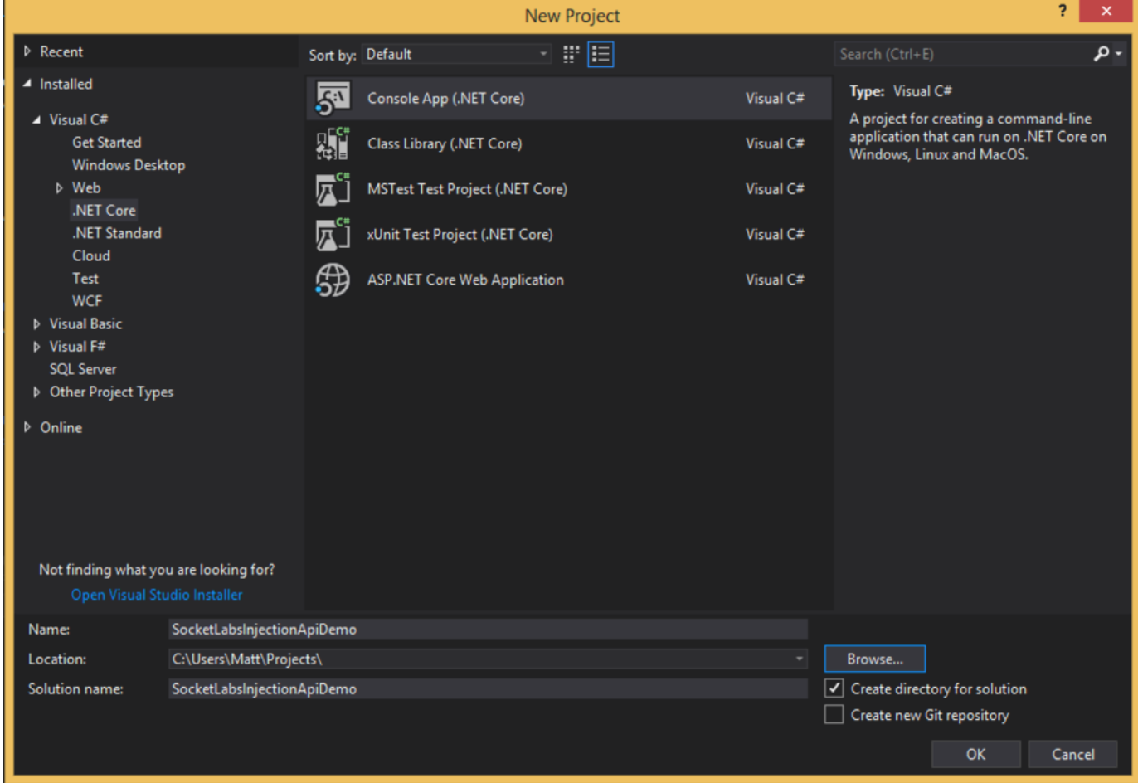Open the Location path dropdown arrow

pos(800,659)
